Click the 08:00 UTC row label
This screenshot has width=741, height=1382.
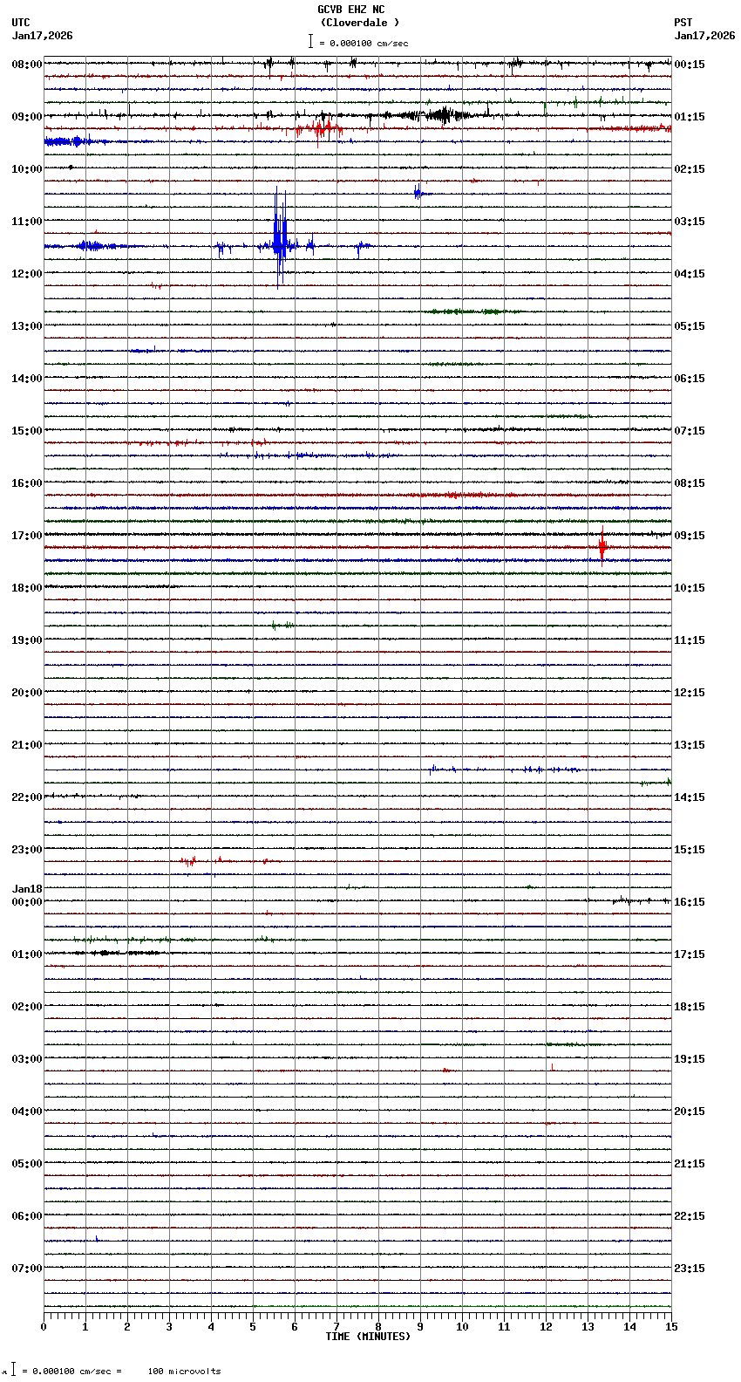pyautogui.click(x=27, y=65)
